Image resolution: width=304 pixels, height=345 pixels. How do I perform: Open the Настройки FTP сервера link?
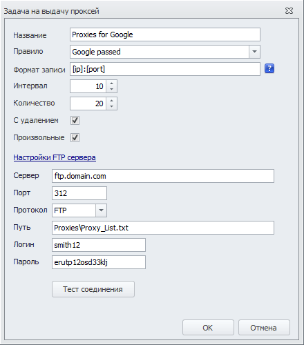[55, 157]
